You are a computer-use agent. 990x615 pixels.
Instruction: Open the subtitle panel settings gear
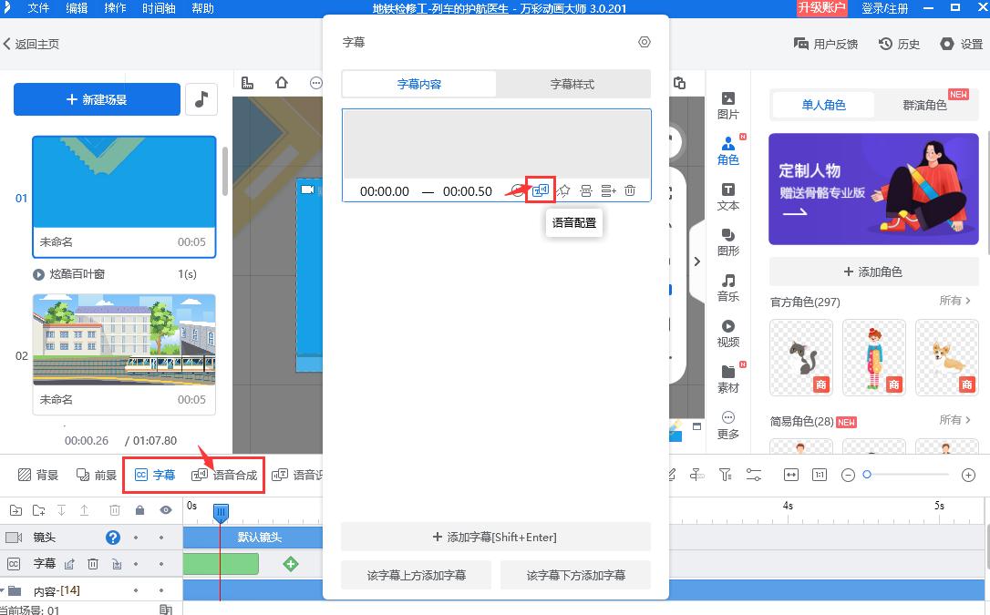point(645,42)
